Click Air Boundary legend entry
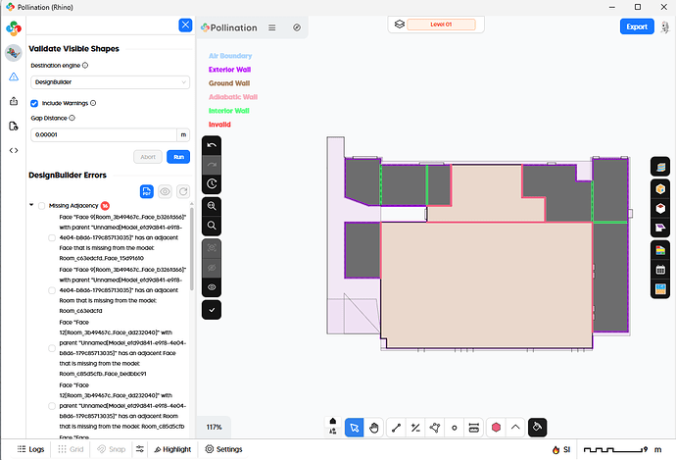The image size is (676, 460). (x=230, y=56)
